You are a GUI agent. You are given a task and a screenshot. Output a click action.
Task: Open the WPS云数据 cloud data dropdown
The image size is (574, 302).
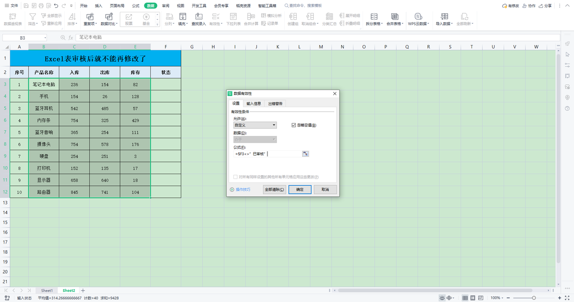coord(419,19)
